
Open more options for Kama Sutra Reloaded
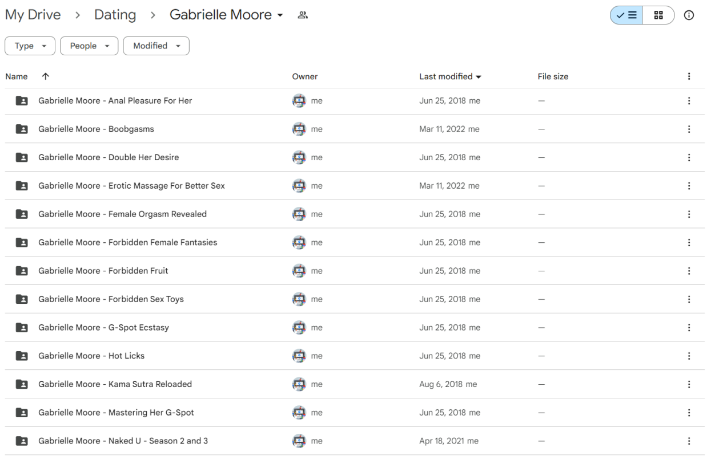pos(689,384)
